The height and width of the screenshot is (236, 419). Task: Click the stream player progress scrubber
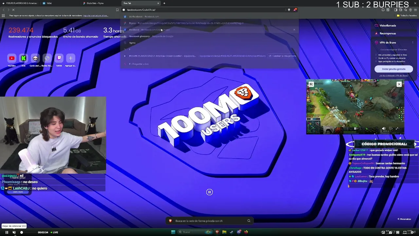tap(22, 232)
